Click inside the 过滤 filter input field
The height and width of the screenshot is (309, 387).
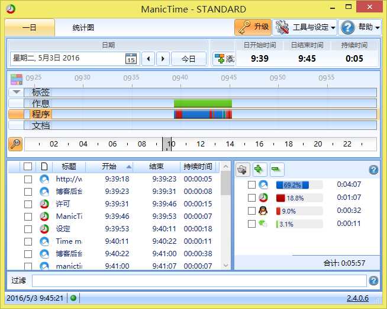coord(199,281)
